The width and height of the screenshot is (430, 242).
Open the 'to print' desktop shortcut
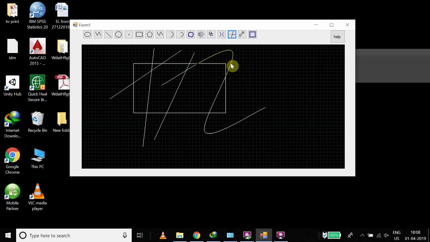point(12,13)
